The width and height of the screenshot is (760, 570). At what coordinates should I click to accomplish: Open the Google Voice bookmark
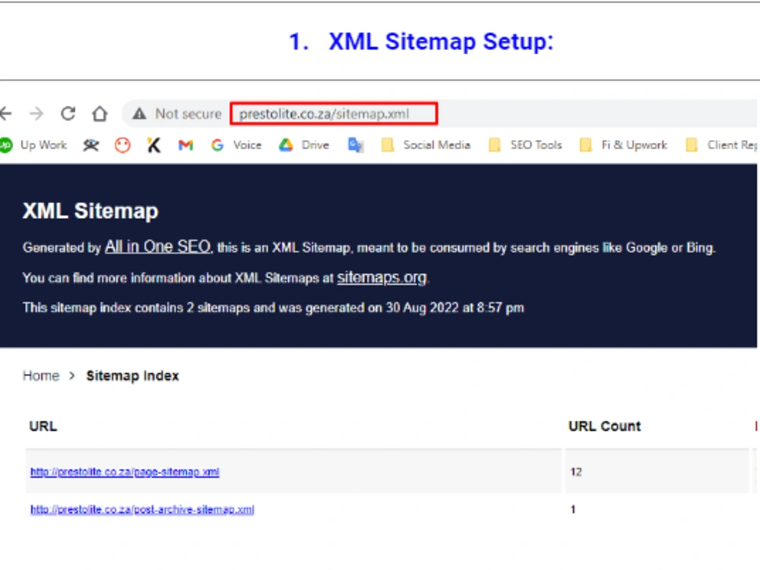pos(236,145)
